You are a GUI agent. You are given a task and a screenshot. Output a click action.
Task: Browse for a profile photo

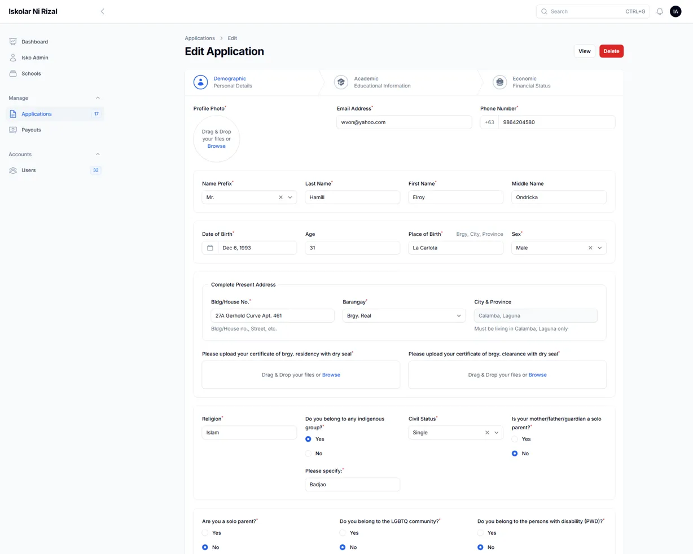pyautogui.click(x=216, y=146)
